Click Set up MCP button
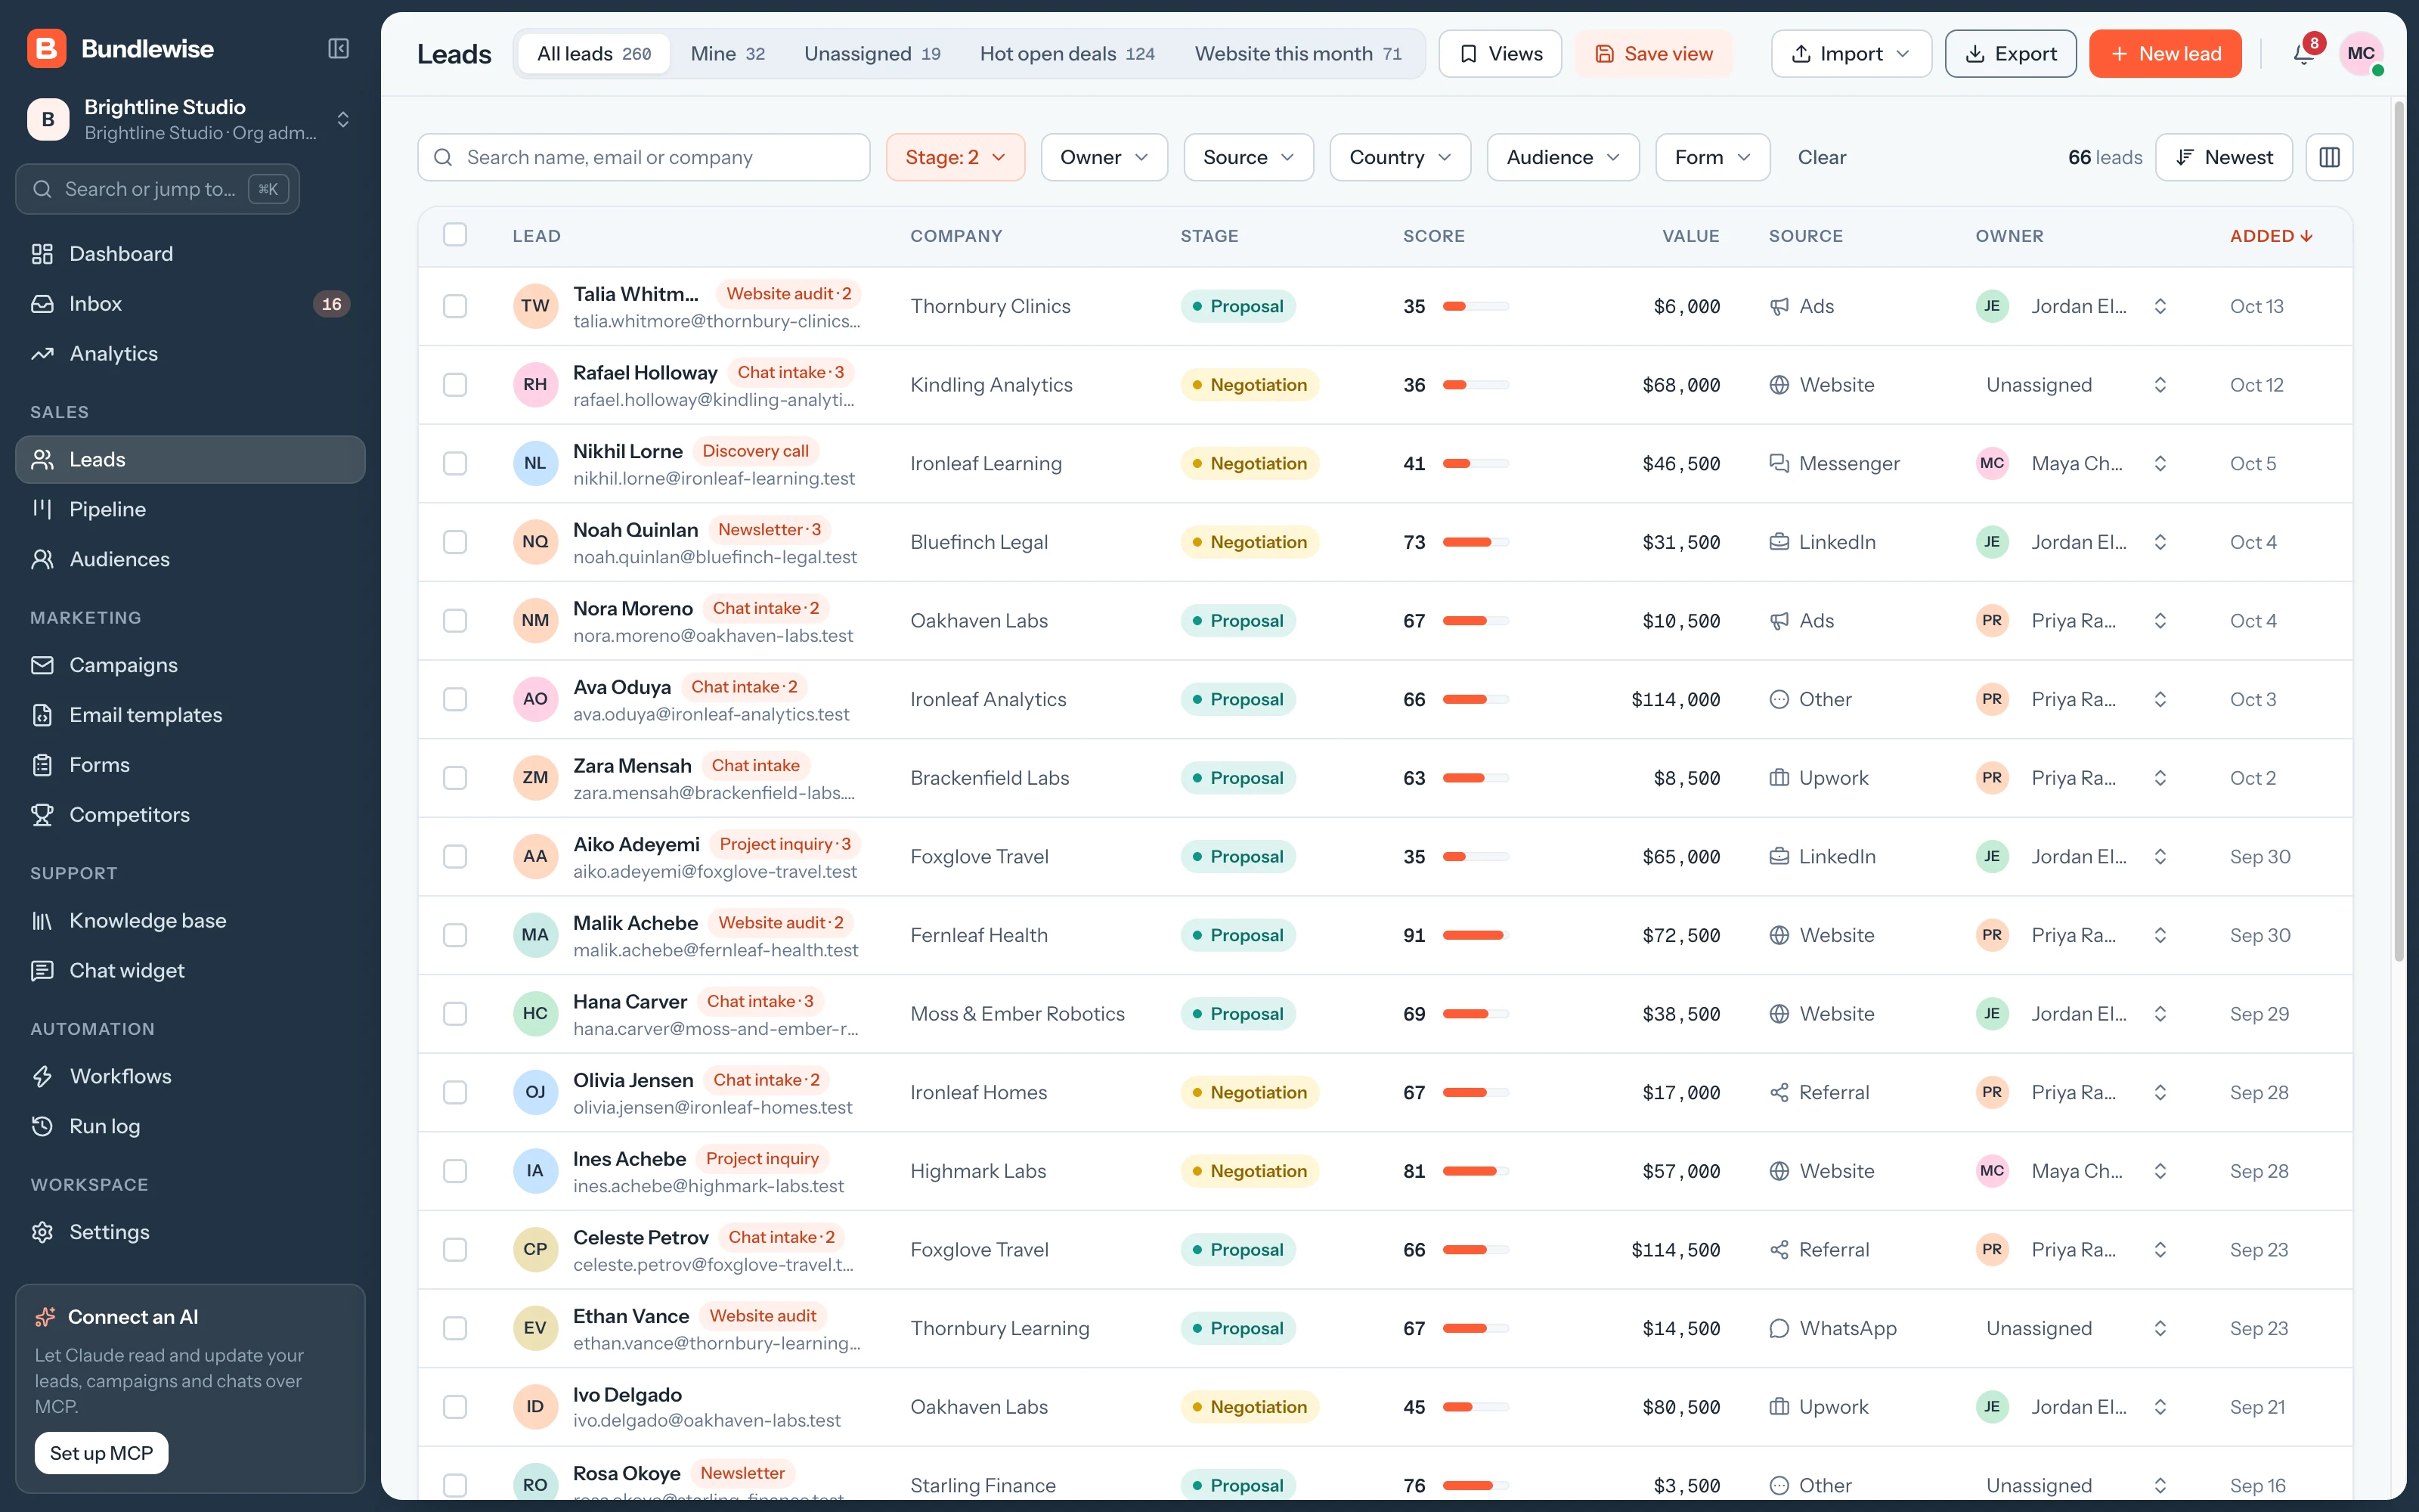 [x=101, y=1453]
